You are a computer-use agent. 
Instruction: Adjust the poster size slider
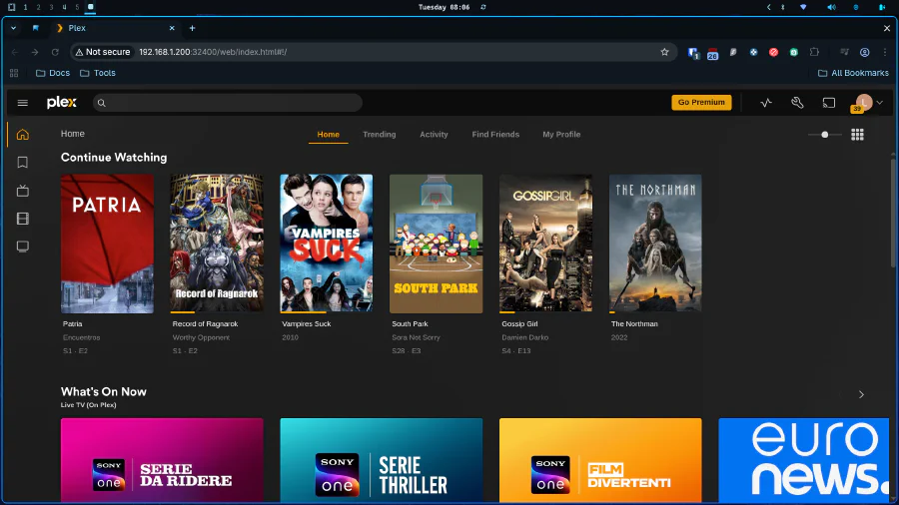(x=824, y=135)
